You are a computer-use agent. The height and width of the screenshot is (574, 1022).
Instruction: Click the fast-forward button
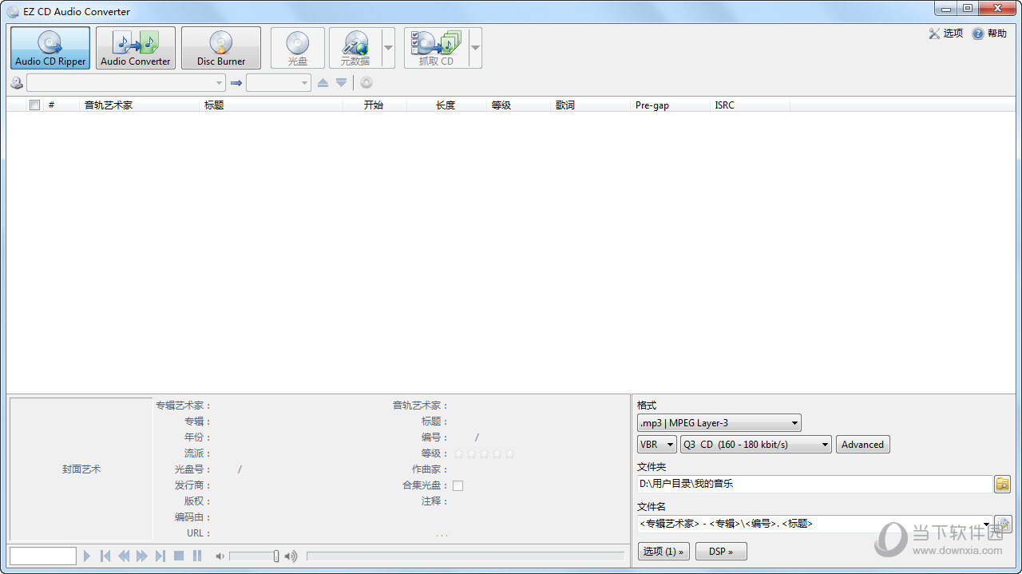142,556
